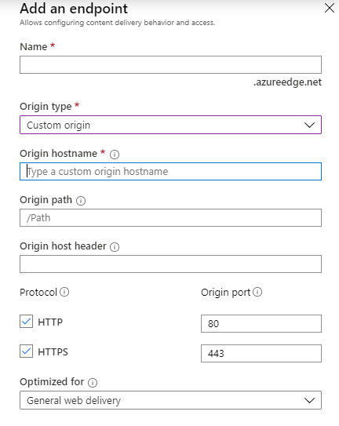Screen dimensions: 339x426
Task: Open the Optimized for dropdown
Action: [170, 400]
